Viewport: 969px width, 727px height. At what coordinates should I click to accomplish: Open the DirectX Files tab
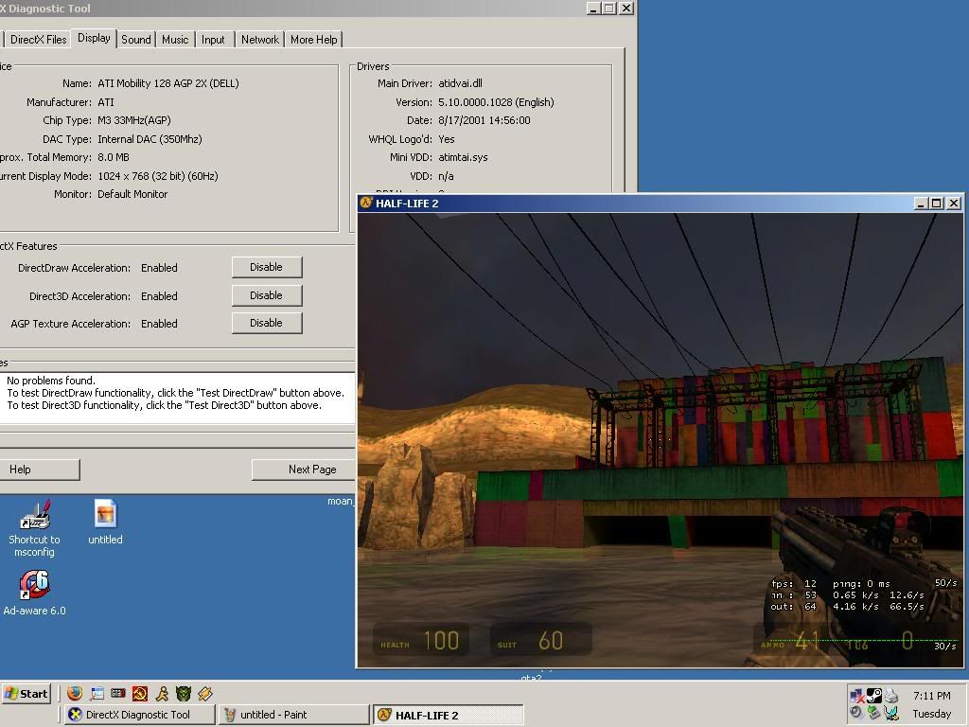(x=38, y=40)
